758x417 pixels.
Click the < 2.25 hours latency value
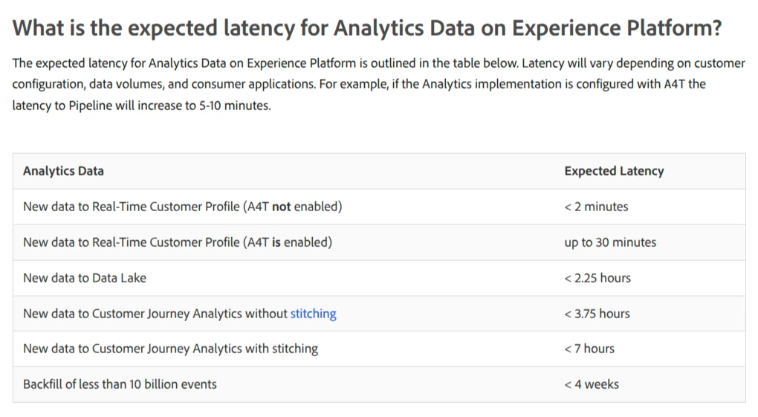[597, 278]
